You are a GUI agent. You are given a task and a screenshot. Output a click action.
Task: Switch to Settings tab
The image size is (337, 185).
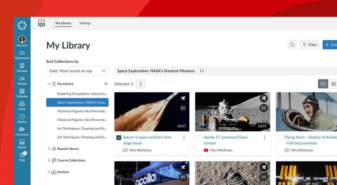coord(85,23)
